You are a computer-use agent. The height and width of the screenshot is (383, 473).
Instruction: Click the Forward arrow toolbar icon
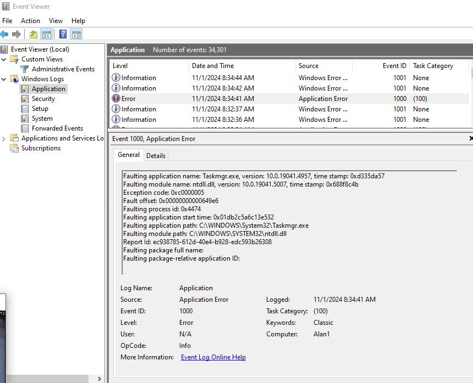point(16,35)
